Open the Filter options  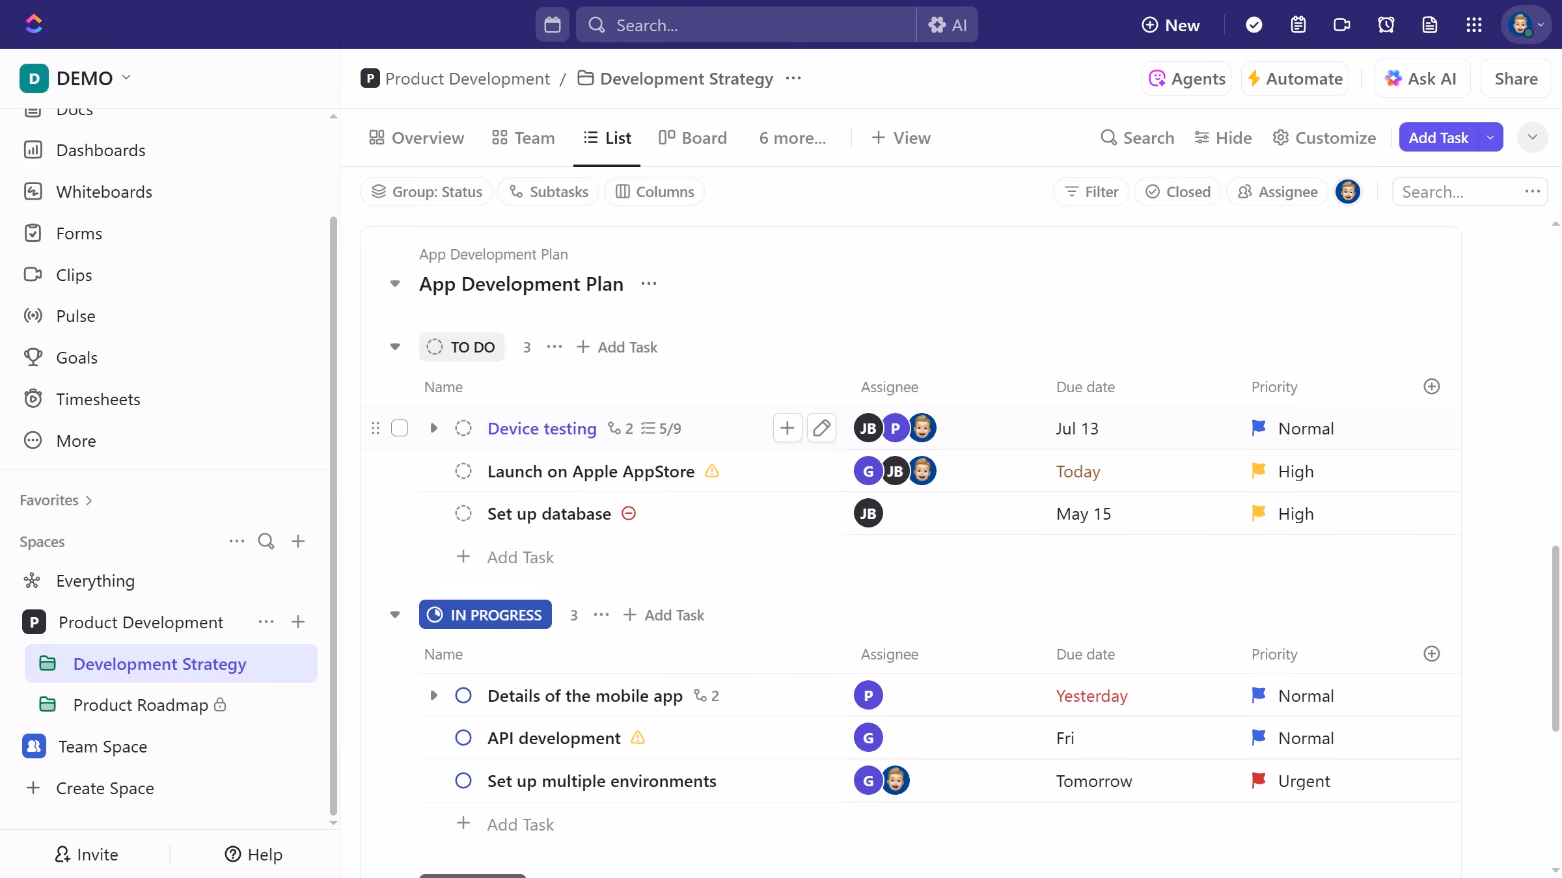coord(1091,192)
